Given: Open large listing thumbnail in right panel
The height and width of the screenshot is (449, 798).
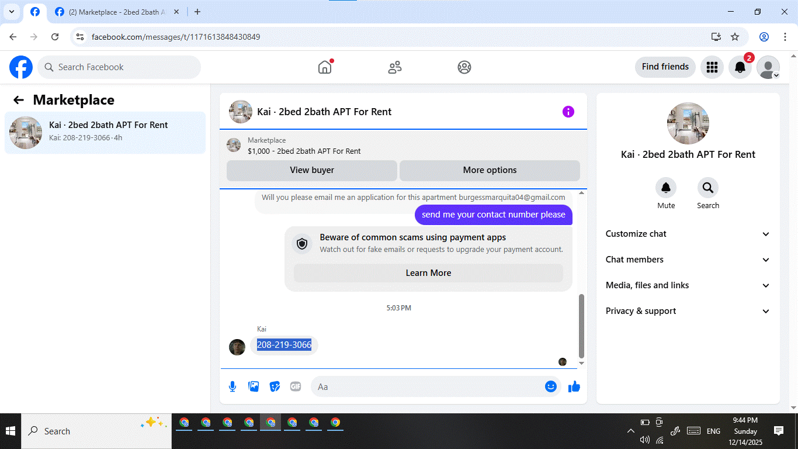Looking at the screenshot, I should tap(688, 123).
